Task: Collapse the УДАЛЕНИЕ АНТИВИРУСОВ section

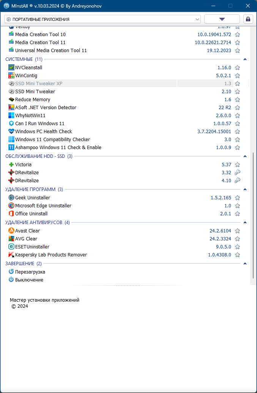Action: (x=245, y=223)
